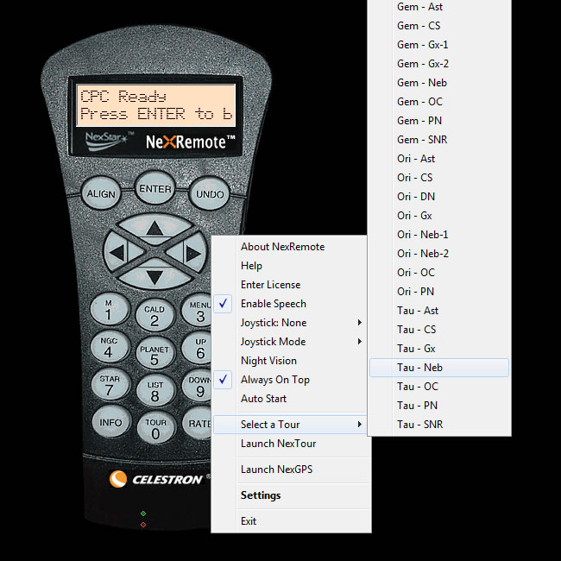This screenshot has height=561, width=561.
Task: Click the NGC 4 keypad key
Action: (109, 347)
